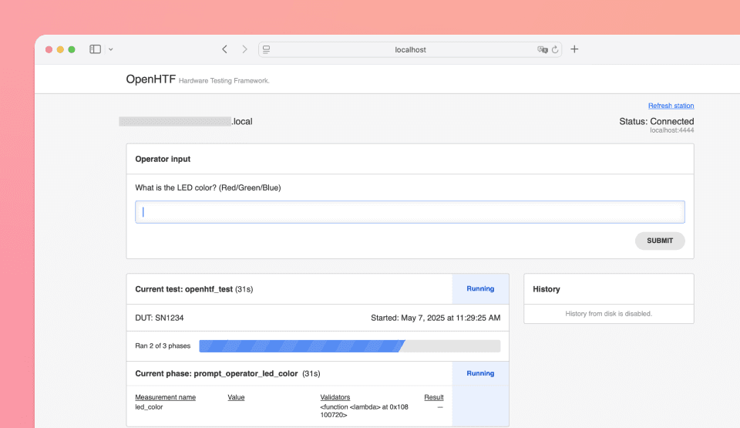
Task: Open a new tab with plus icon
Action: [x=574, y=49]
